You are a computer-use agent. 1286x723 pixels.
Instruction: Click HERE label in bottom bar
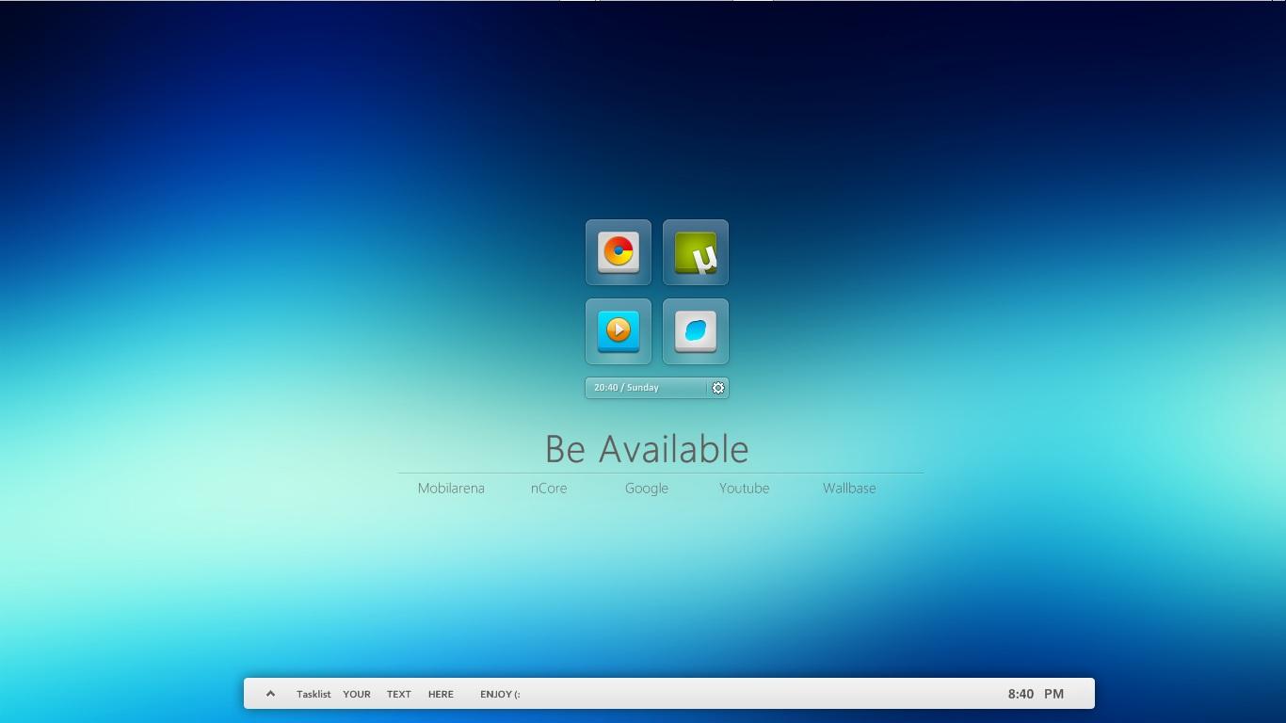click(441, 694)
